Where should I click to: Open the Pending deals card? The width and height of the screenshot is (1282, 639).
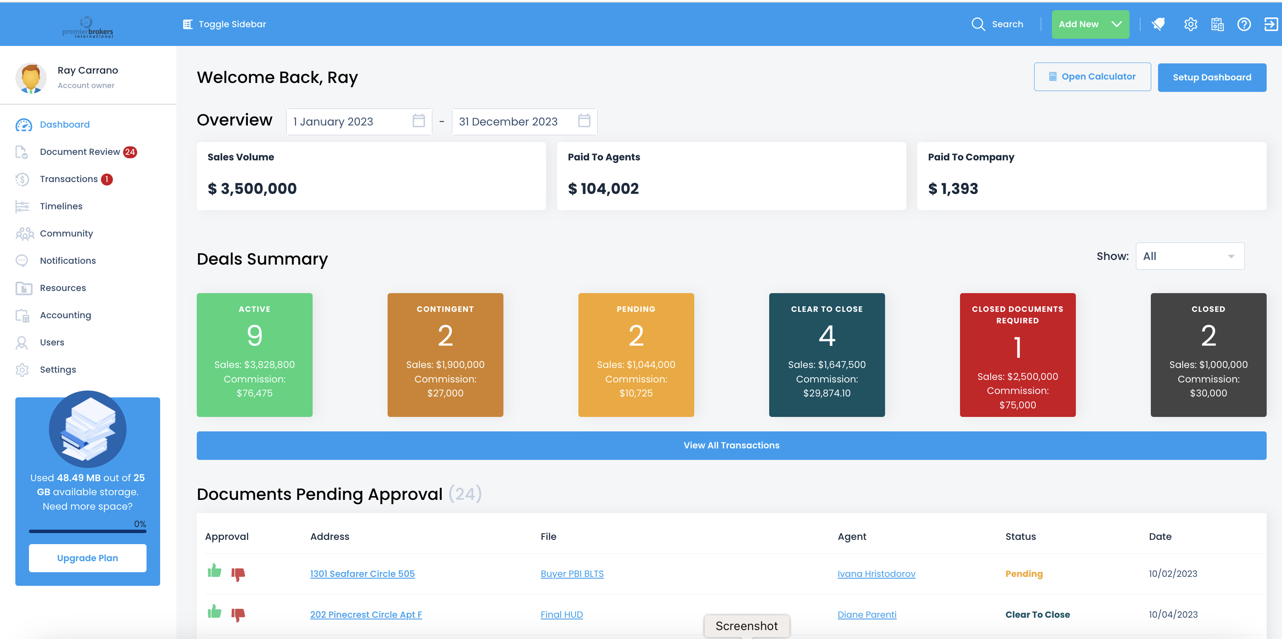point(635,355)
